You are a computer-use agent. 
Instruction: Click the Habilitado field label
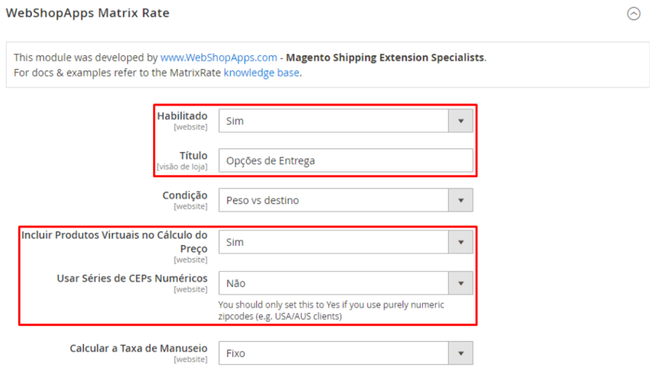point(182,116)
